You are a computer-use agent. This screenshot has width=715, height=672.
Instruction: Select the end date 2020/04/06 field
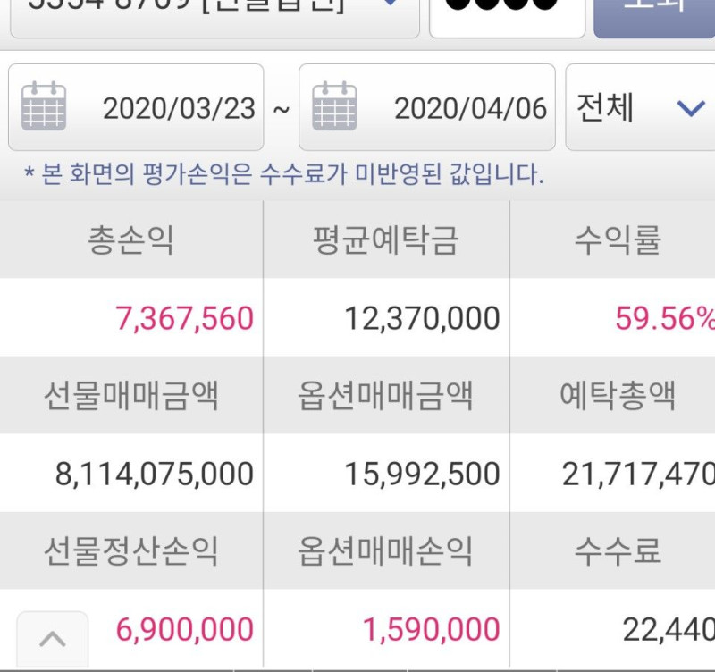coord(470,108)
